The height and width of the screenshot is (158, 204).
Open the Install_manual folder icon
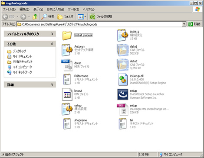coord(67,35)
